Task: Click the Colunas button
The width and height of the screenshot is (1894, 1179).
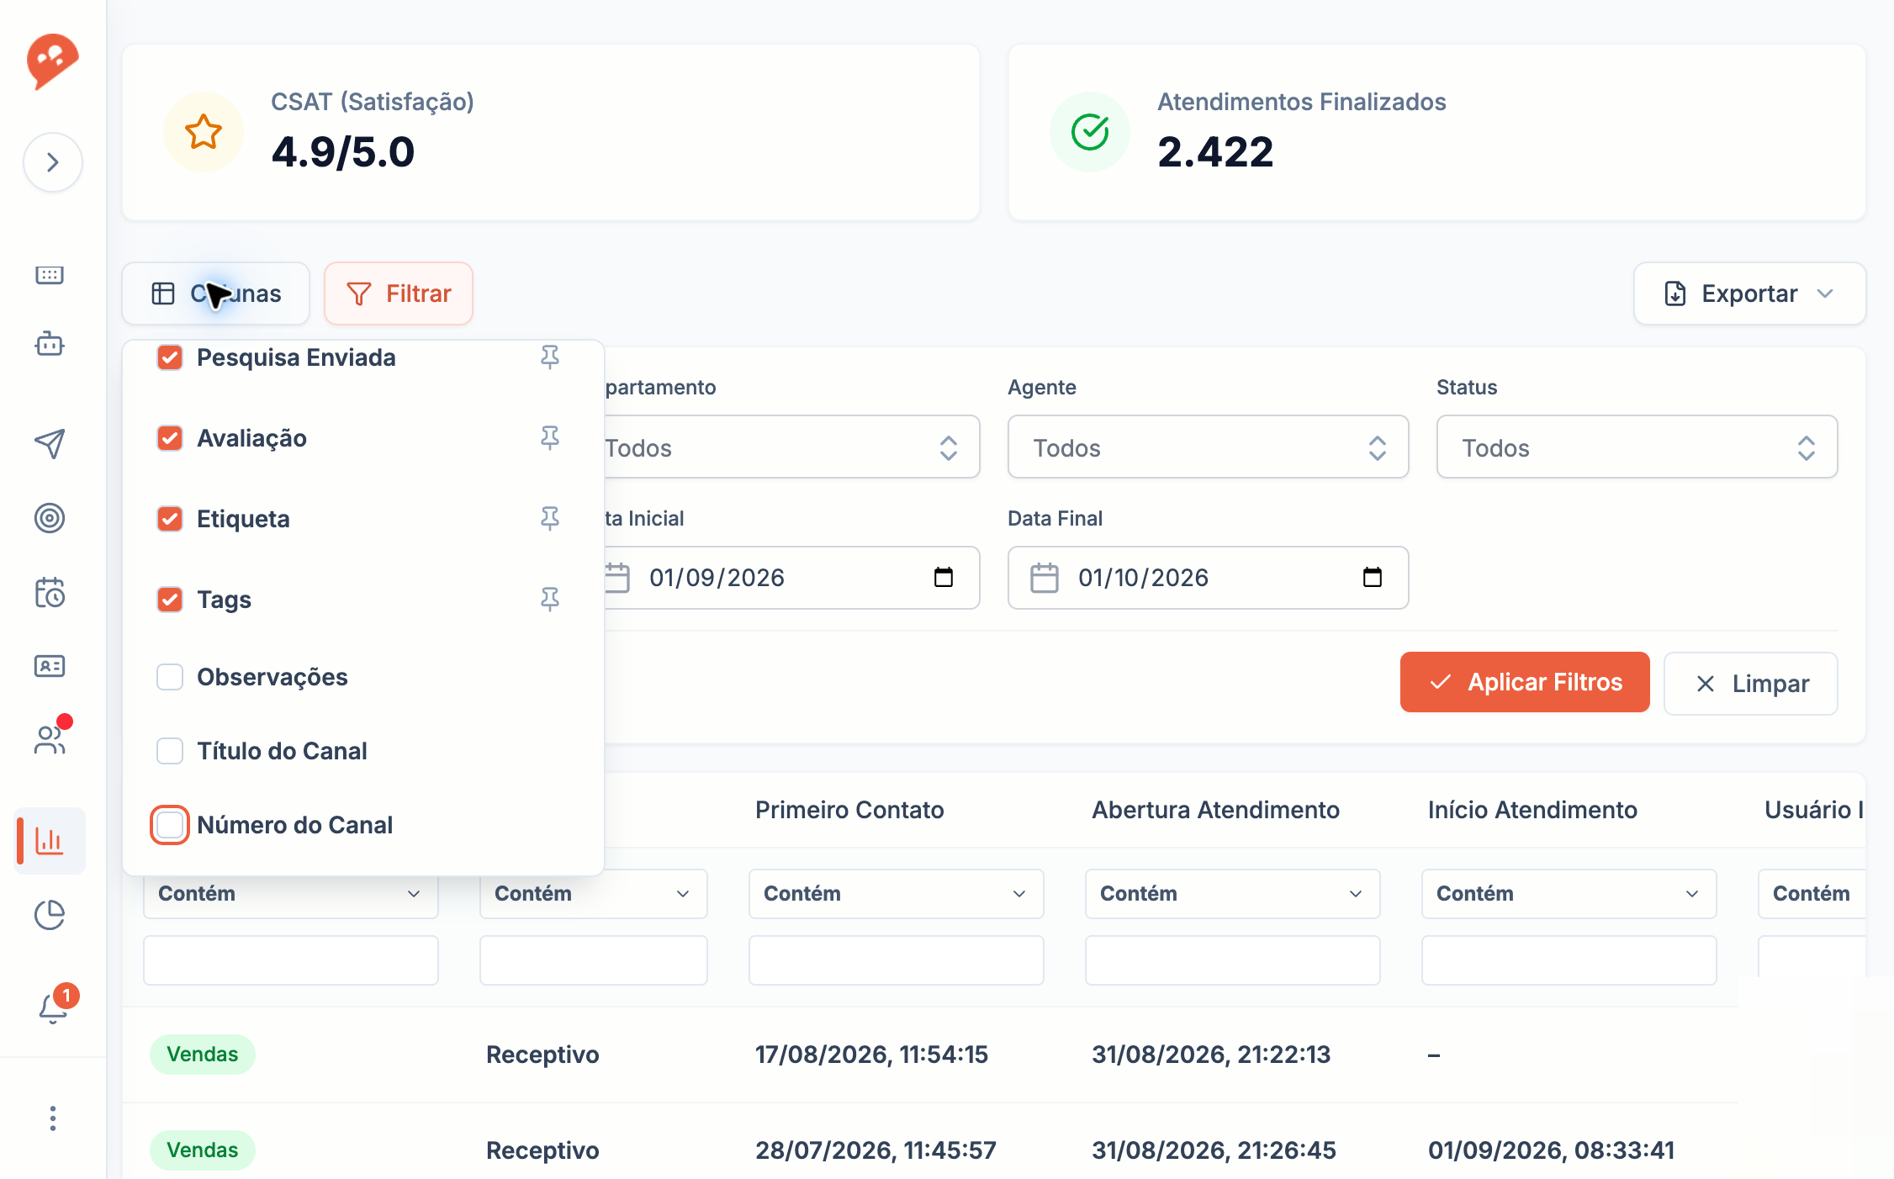Action: point(216,293)
